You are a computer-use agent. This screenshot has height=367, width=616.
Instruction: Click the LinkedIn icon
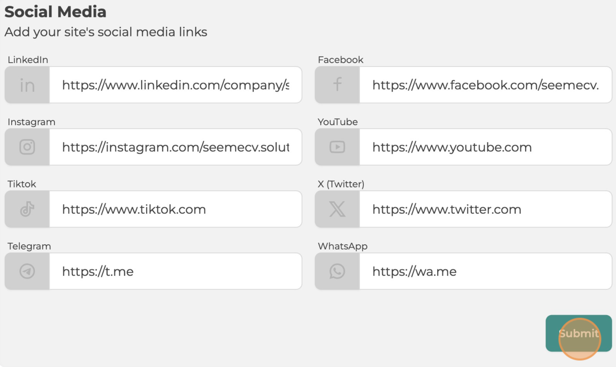point(27,85)
